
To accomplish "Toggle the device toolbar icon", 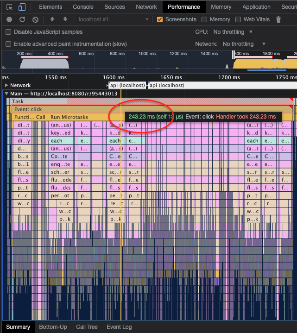I will [22, 7].
